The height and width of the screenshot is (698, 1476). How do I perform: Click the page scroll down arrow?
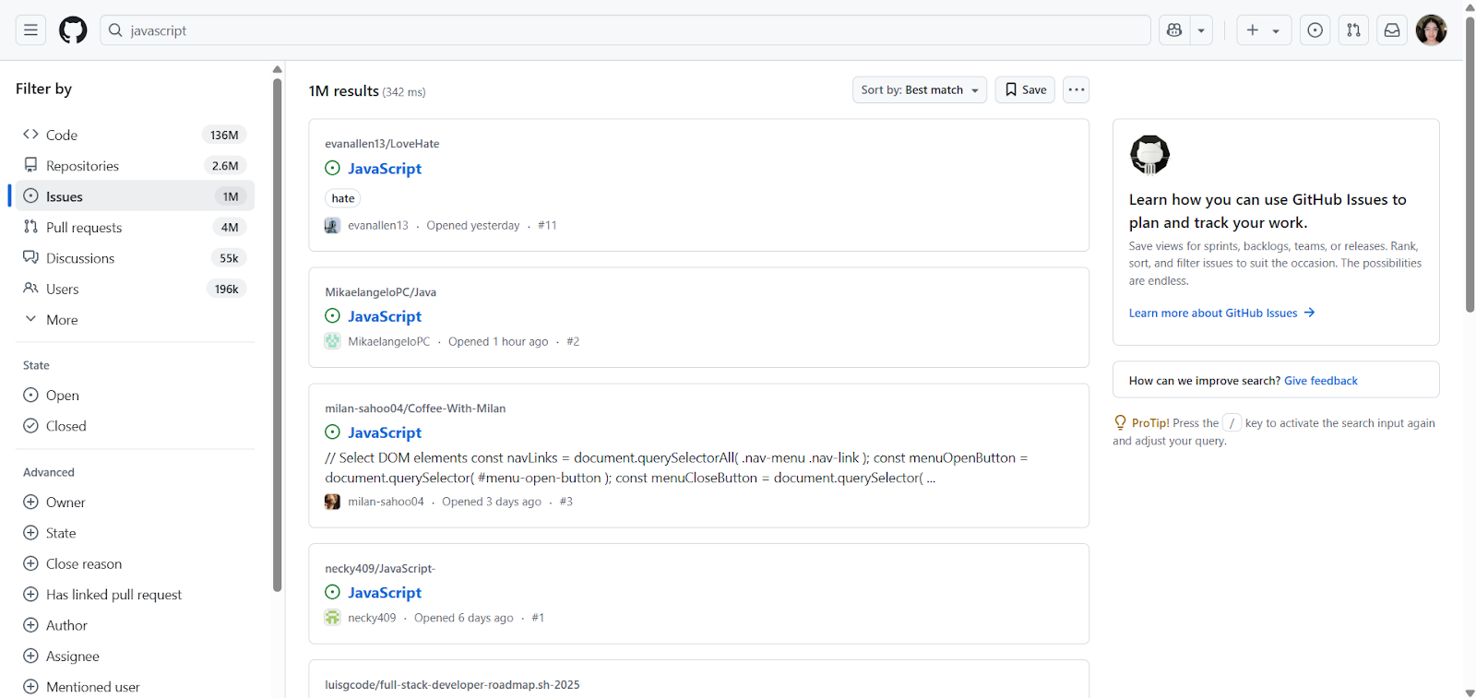point(1470,692)
